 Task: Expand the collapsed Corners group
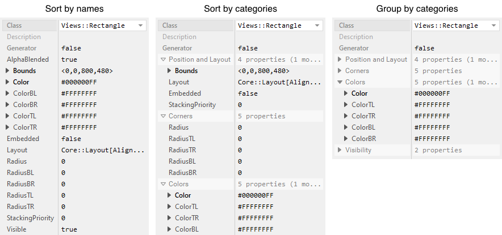(x=340, y=71)
